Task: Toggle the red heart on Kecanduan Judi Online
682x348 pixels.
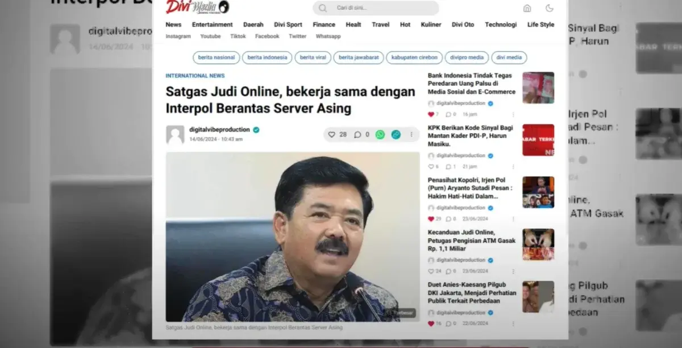Action: point(431,271)
